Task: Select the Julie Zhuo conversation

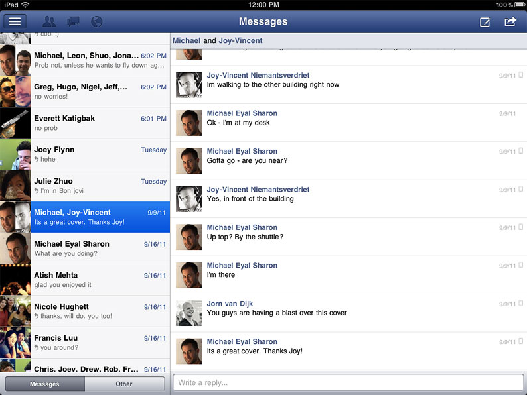Action: 100,186
